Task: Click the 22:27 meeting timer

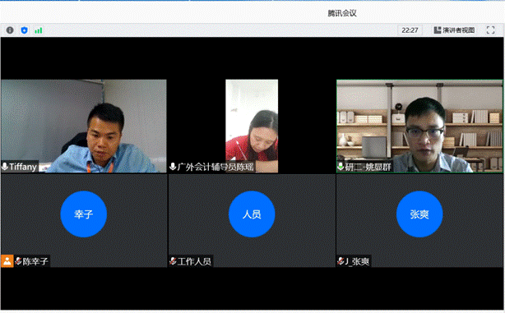Action: [410, 30]
